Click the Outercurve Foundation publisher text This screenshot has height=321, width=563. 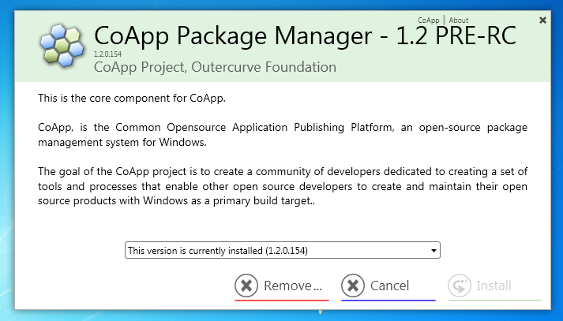click(x=264, y=67)
